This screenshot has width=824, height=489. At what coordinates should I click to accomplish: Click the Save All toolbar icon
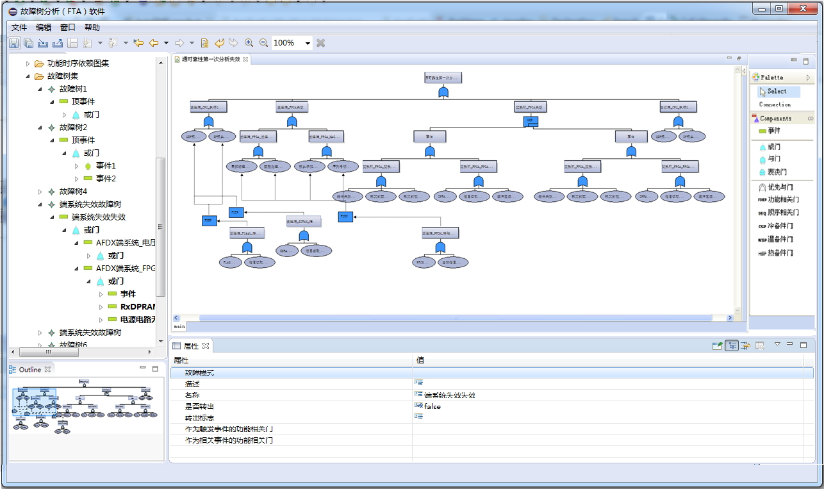click(x=28, y=43)
